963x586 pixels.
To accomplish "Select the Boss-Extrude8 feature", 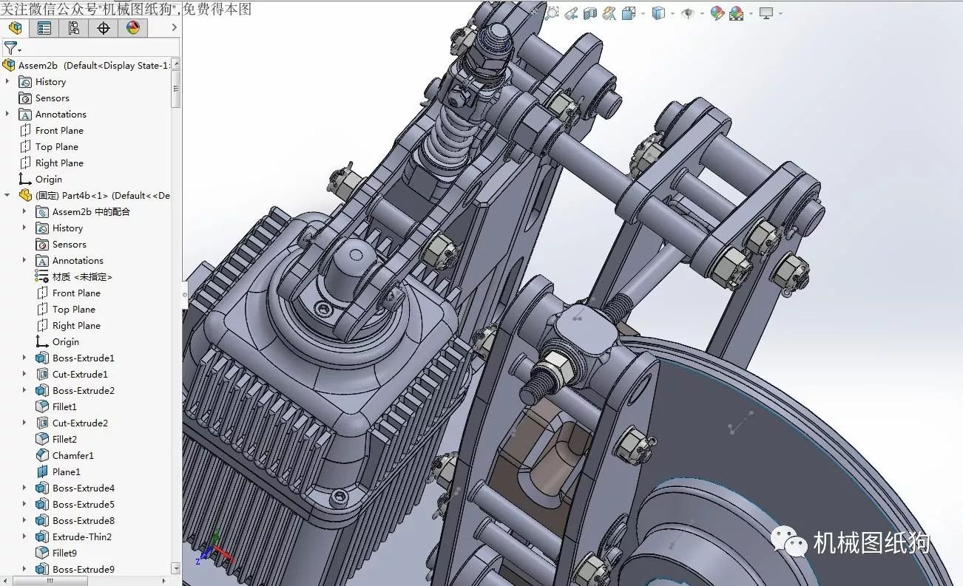I will (75, 520).
